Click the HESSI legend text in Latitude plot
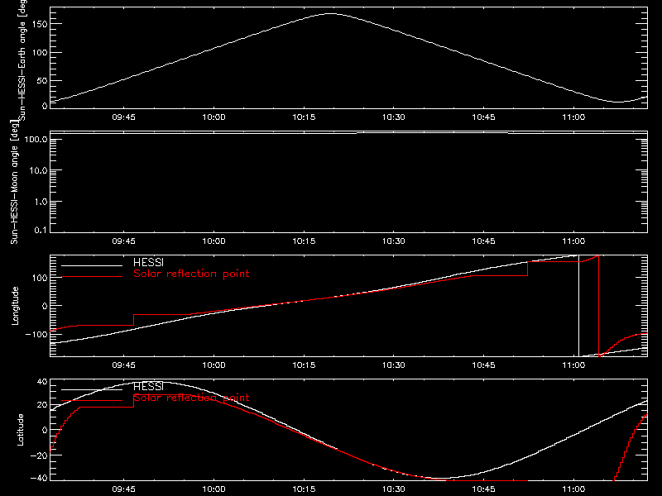This screenshot has width=662, height=496. coord(148,387)
